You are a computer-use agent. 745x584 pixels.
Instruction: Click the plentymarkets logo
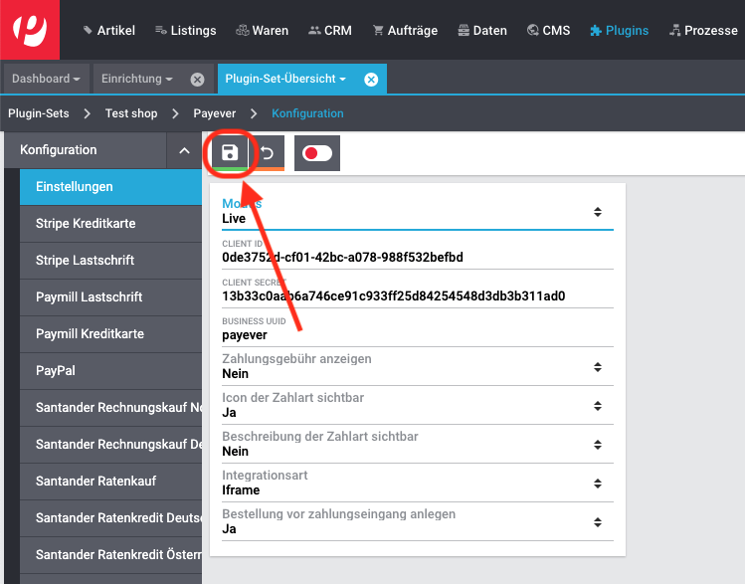(x=30, y=30)
